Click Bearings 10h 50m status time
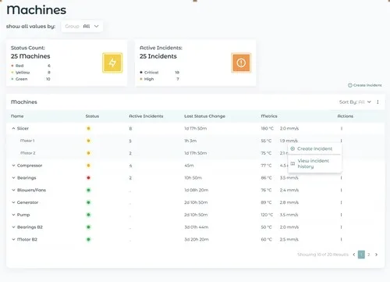The height and width of the screenshot is (282, 390). click(x=193, y=178)
